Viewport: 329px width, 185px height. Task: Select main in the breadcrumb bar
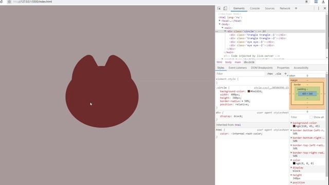tap(237, 62)
